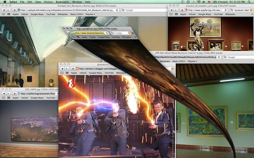
Task: Open the Safari menu
Action: click(14, 2)
